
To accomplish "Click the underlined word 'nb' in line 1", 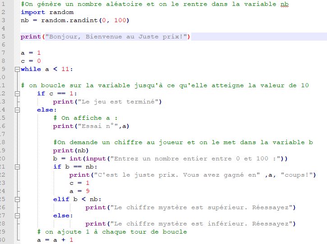I will tap(285, 4).
